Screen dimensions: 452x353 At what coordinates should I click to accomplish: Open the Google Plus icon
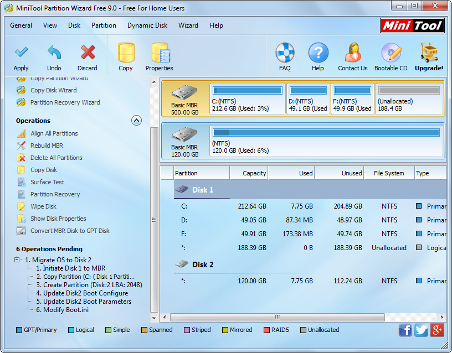(x=437, y=330)
